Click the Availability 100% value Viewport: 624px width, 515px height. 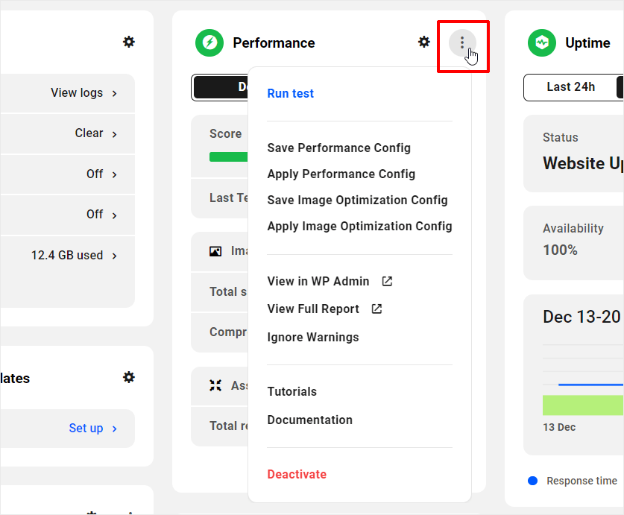[x=561, y=250]
